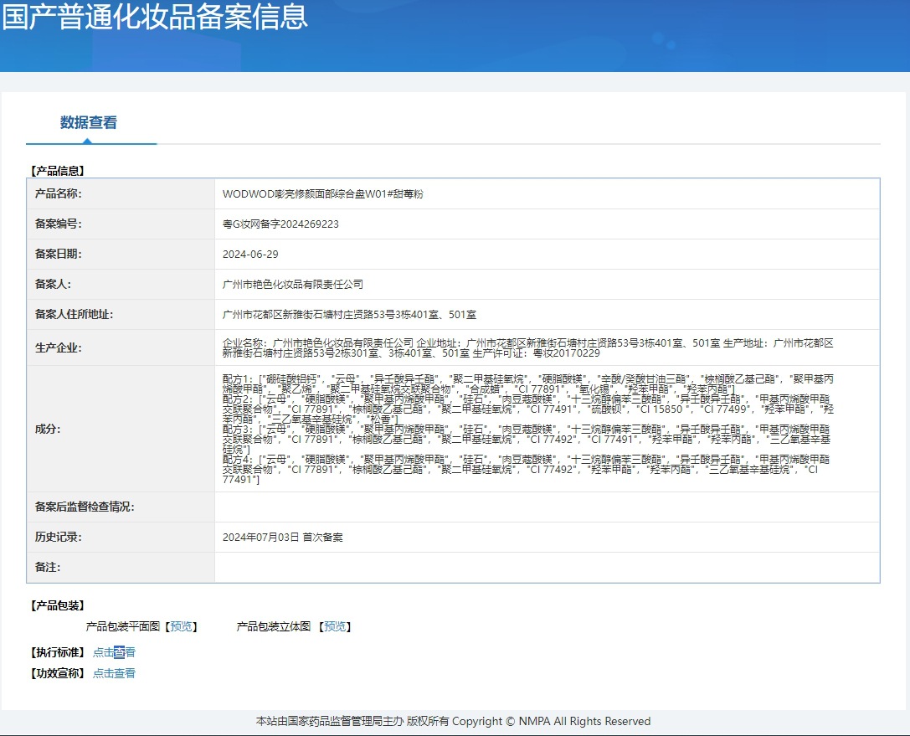Select the date value 2024-06-29

coord(250,255)
